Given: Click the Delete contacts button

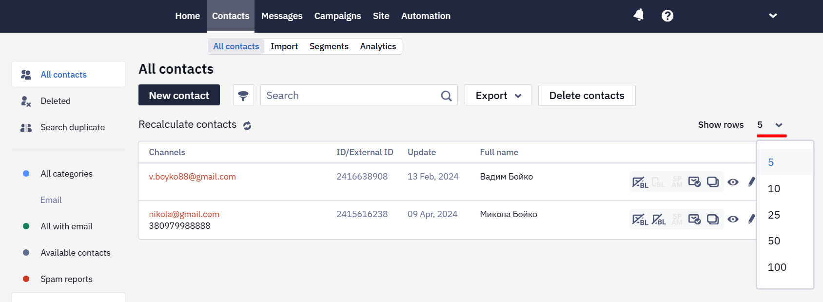Looking at the screenshot, I should (587, 95).
